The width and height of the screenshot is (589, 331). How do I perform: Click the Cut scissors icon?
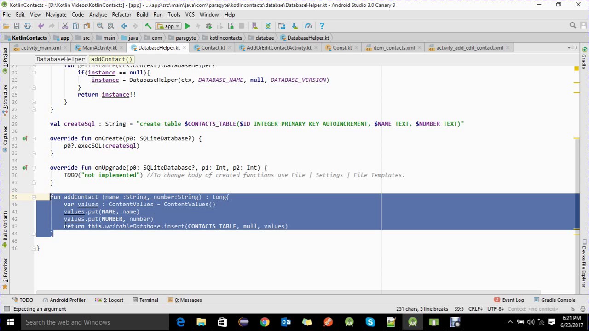(x=65, y=26)
